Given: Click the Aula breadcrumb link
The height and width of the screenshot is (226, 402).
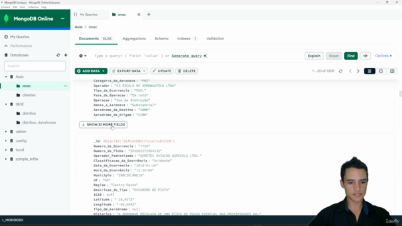Looking at the screenshot, I should 79,27.
